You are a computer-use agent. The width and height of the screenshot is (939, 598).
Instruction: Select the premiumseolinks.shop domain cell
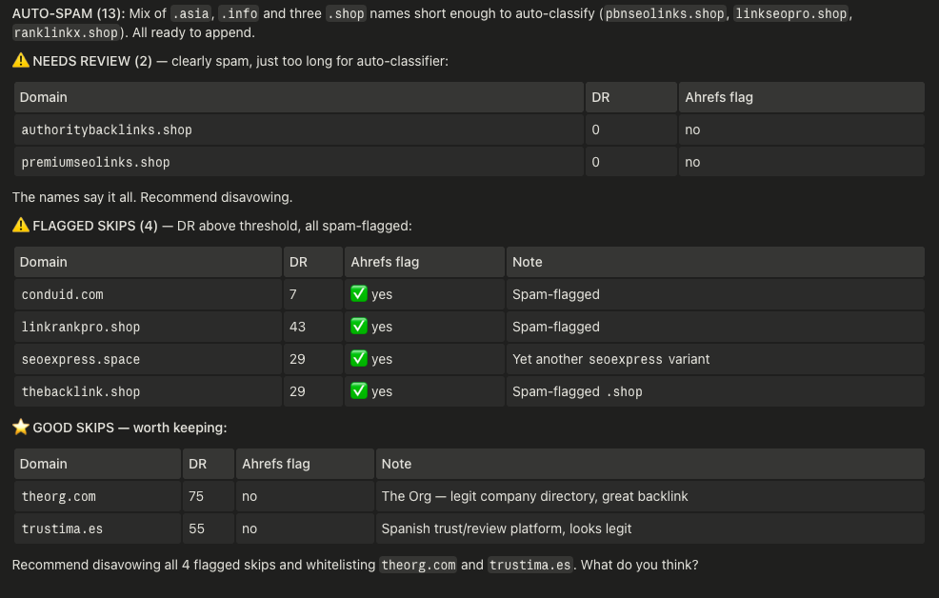(x=299, y=162)
